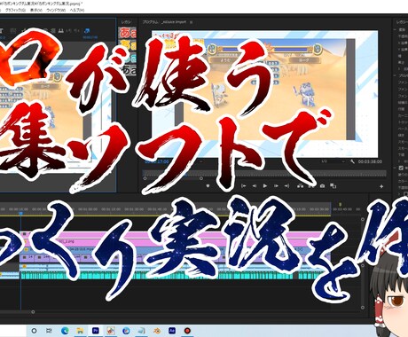Open Program monitor wrench settings
The height and width of the screenshot is (337, 408).
352,161
